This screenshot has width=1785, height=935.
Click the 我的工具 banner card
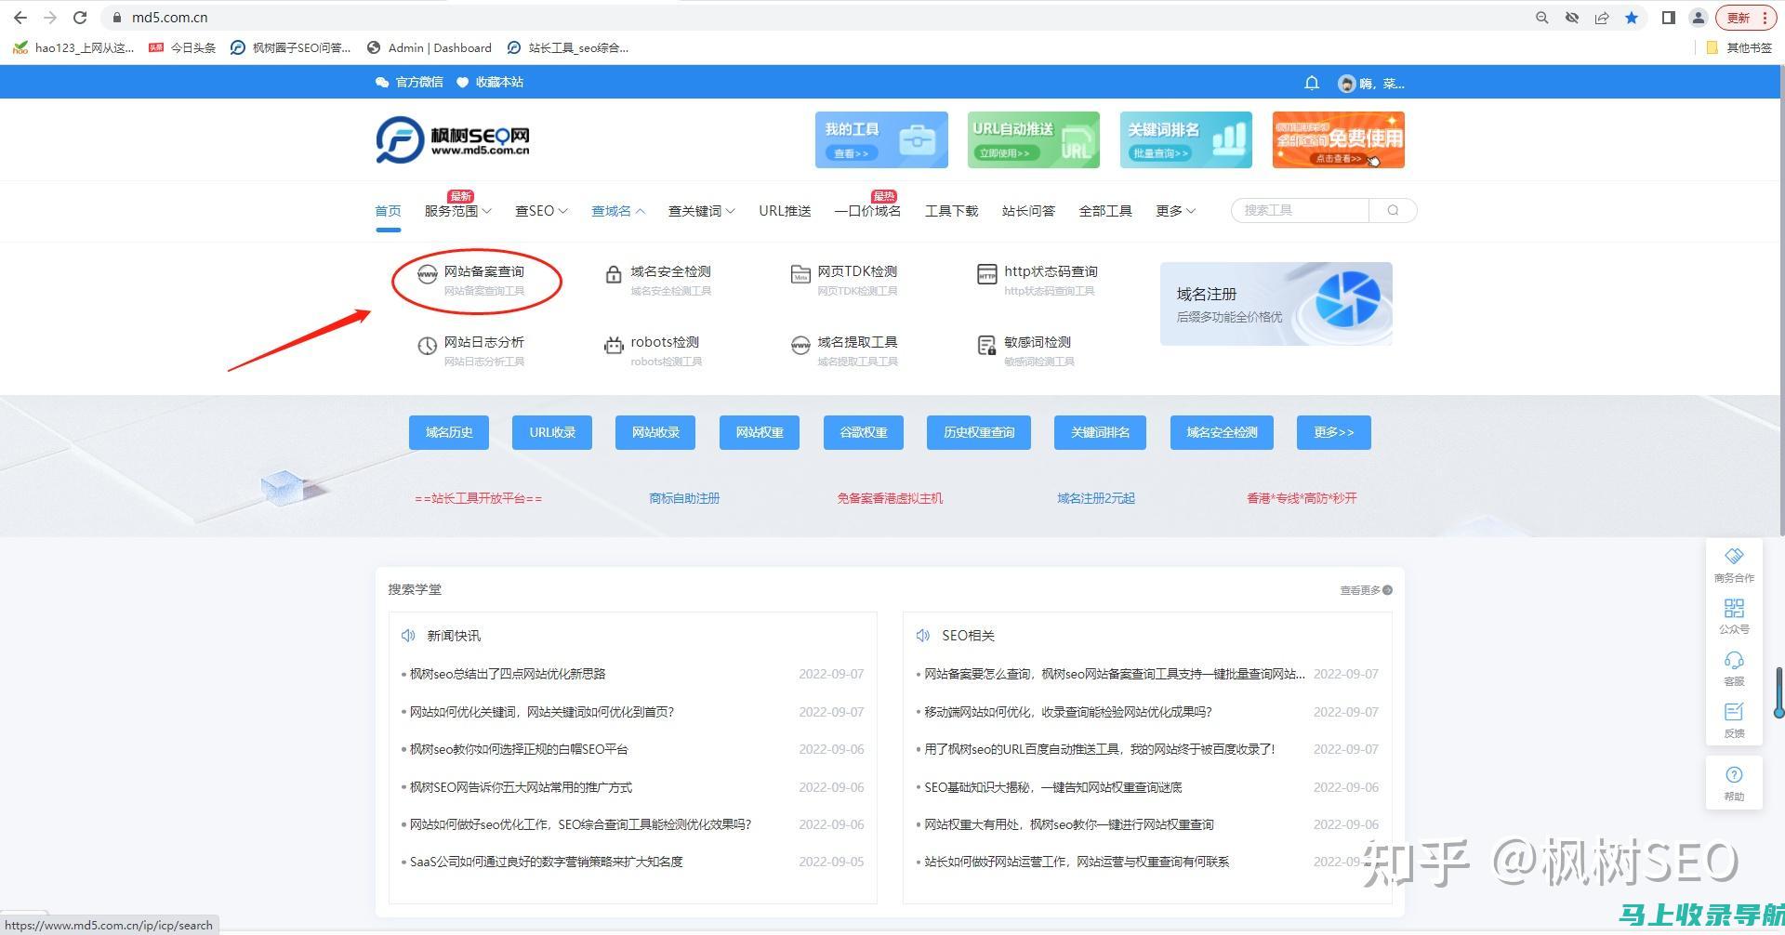click(881, 139)
